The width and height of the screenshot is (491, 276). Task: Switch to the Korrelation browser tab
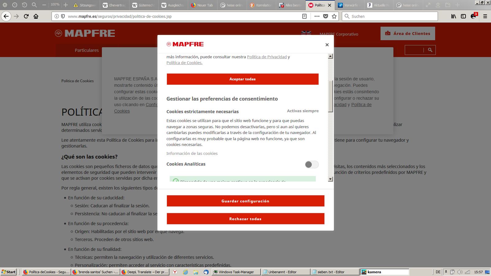click(261, 5)
